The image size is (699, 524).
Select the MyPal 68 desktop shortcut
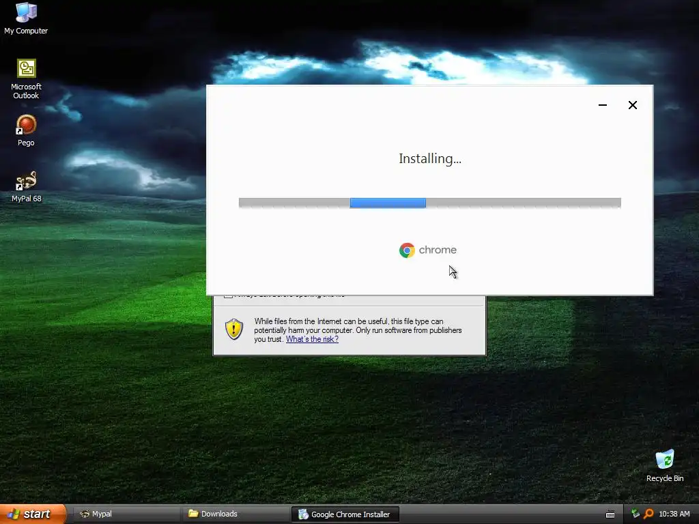point(26,186)
